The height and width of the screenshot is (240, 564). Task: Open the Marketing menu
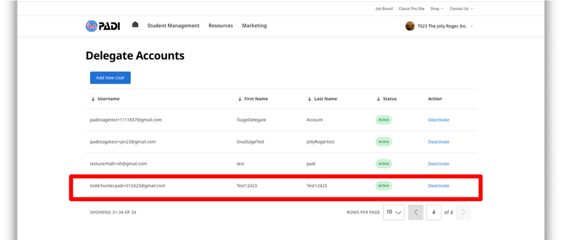point(254,26)
